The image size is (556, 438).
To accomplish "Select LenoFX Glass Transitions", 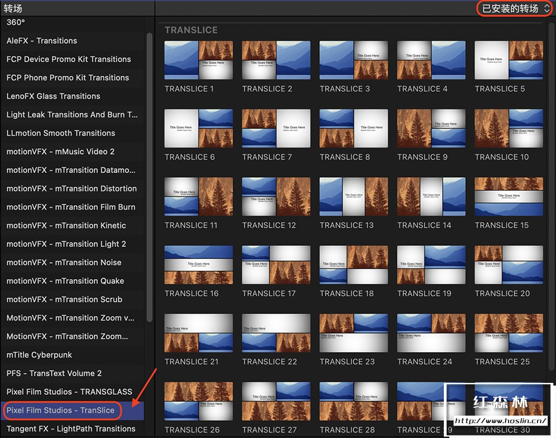I will pos(72,96).
